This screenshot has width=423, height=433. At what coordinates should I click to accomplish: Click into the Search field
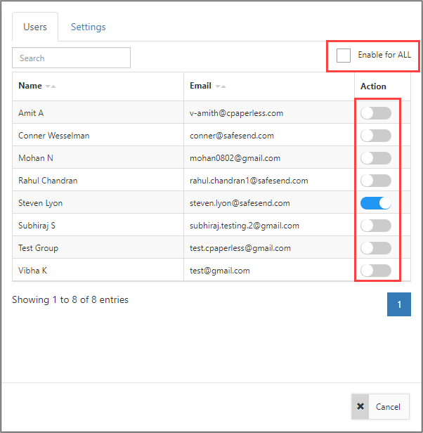[x=71, y=58]
